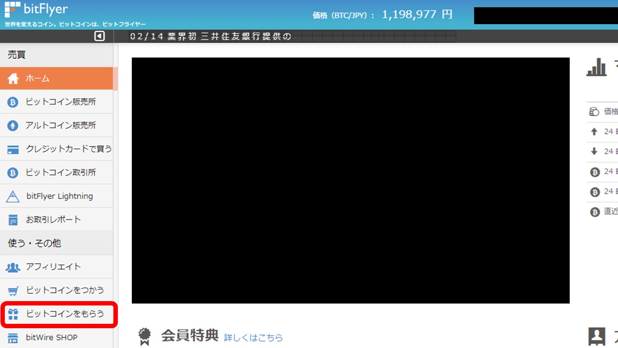Viewport: 618px width, 348px height.
Task: Select the bar chart market icon on right panel
Action: (596, 68)
